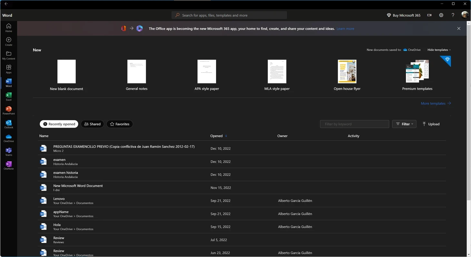Open the My Content folder icon
This screenshot has width=471, height=257.
[x=9, y=55]
